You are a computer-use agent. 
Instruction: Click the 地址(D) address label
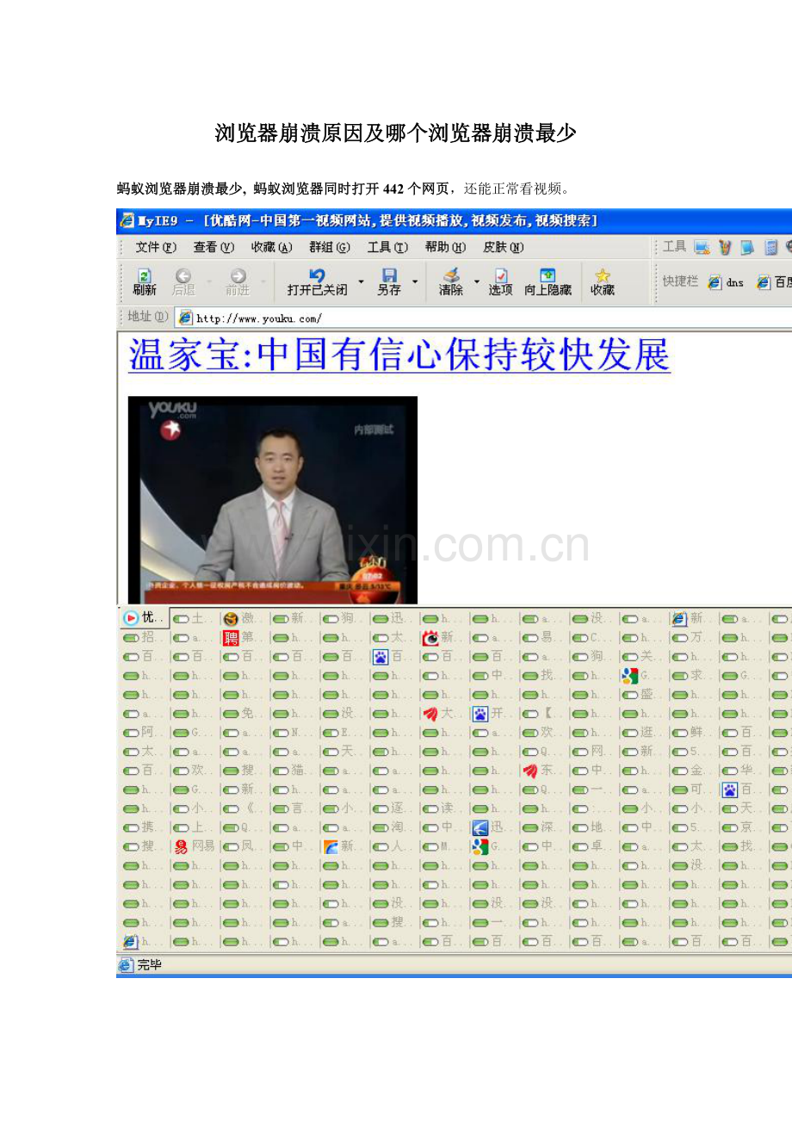[148, 317]
